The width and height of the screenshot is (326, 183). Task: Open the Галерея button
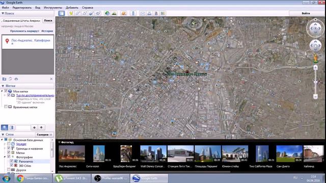point(44,135)
